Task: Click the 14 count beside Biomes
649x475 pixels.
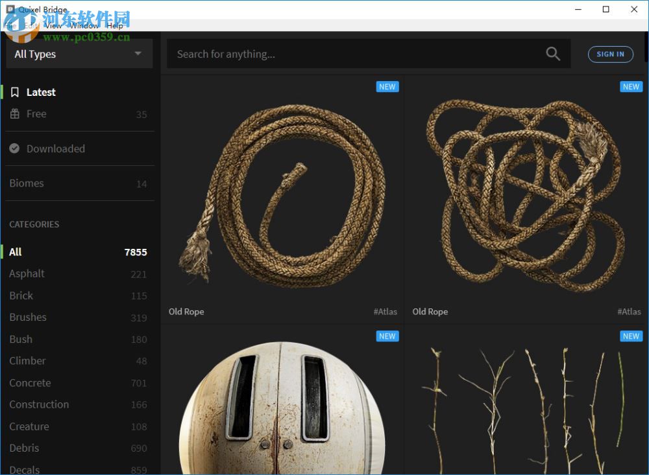Action: [x=141, y=184]
